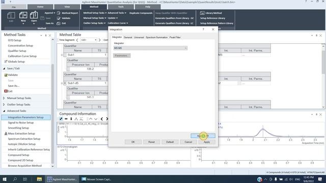Click vertical autoscale arrows icon in Compound Information
The width and height of the screenshot is (326, 183).
[71, 119]
